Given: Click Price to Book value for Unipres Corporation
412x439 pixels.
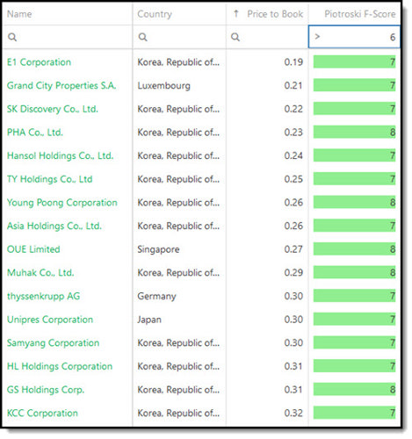Looking at the screenshot, I should click(x=293, y=320).
